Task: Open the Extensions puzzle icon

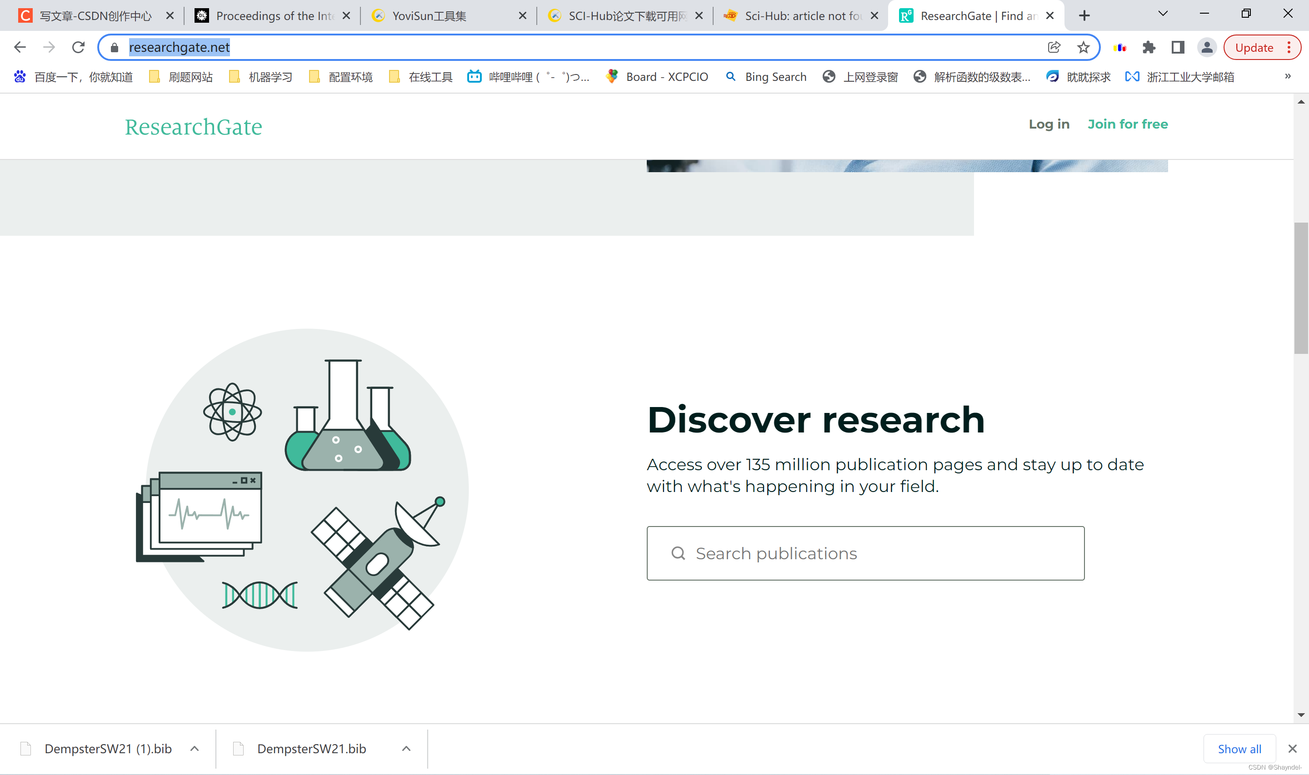Action: 1149,48
